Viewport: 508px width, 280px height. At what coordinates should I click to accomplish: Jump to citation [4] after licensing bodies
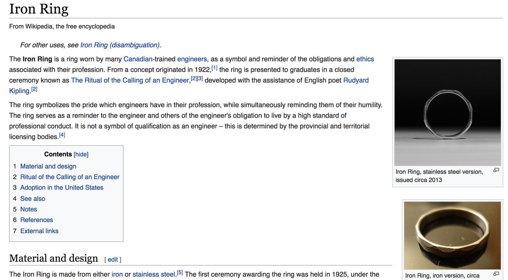click(x=62, y=135)
